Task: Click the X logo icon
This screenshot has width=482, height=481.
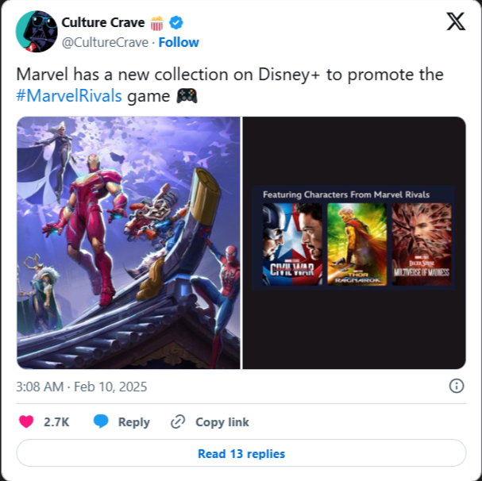Action: (x=456, y=21)
